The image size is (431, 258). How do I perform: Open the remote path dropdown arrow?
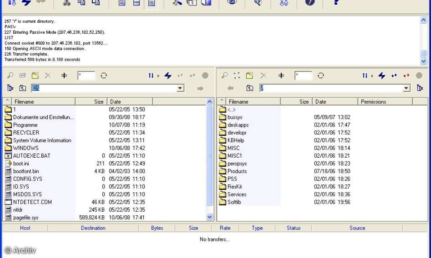[x=407, y=88]
